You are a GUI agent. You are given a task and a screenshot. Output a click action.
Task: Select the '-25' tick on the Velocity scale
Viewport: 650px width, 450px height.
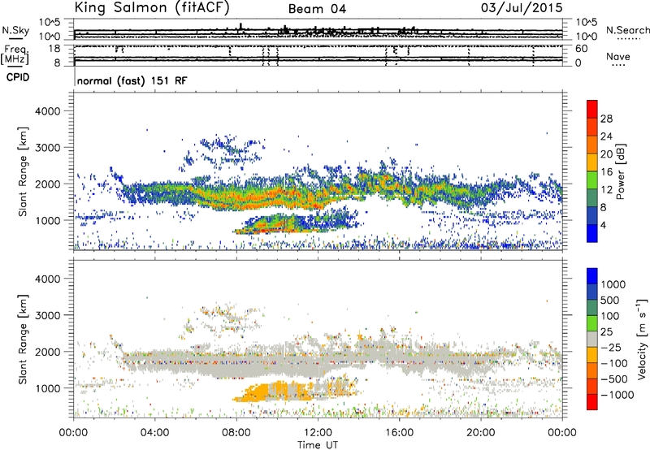point(610,347)
